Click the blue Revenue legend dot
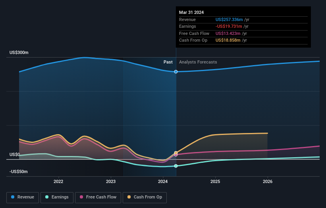This screenshot has height=208, width=326. point(13,197)
